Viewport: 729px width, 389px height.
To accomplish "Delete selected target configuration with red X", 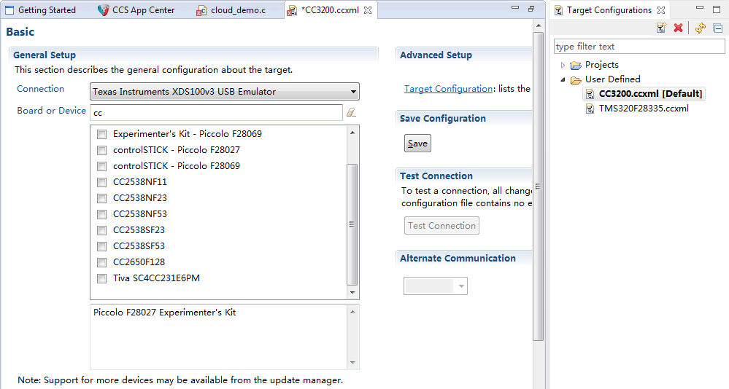I will (678, 28).
